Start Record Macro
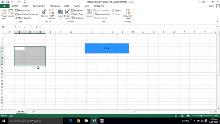The height and width of the screenshot is (124, 220). click(22, 10)
